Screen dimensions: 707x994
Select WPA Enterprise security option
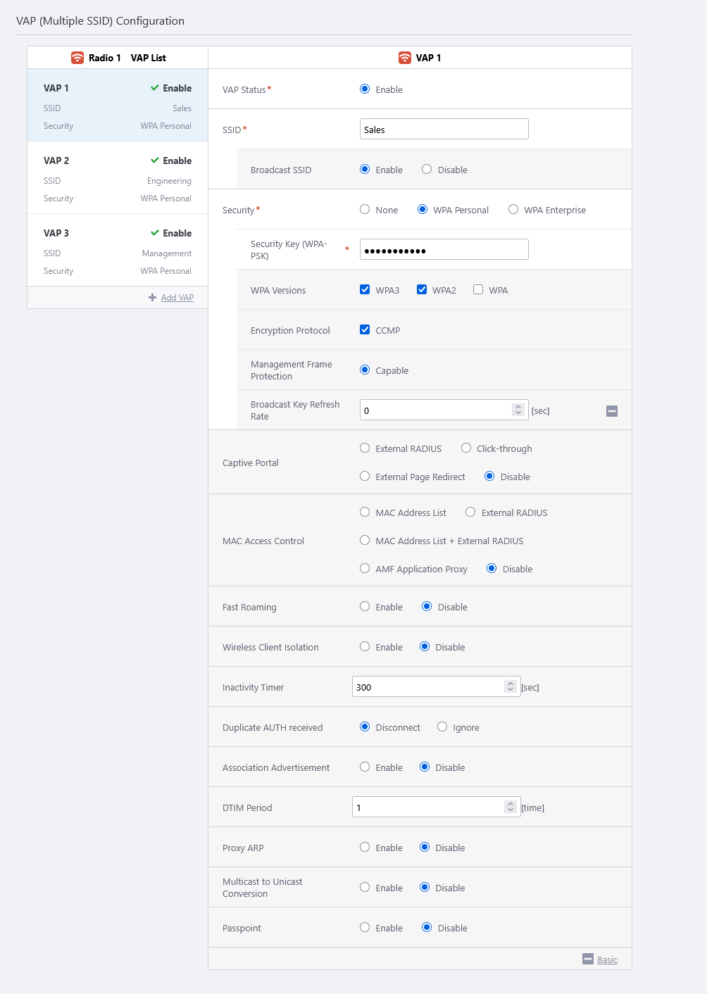click(x=513, y=209)
